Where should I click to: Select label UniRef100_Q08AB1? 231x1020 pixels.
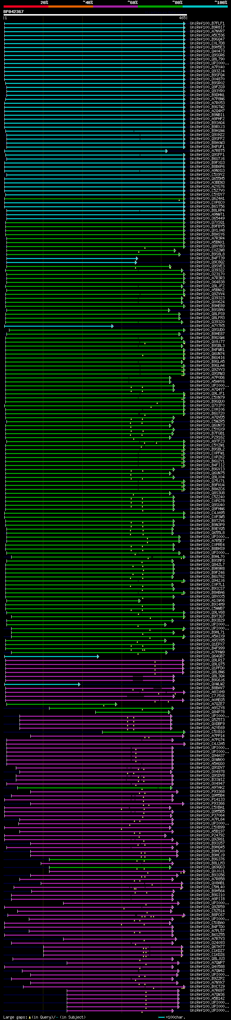207,883
